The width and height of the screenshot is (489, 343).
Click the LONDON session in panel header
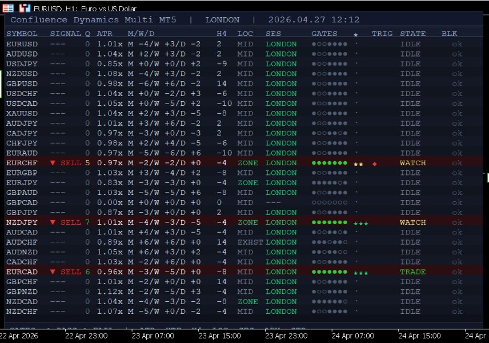coord(222,19)
